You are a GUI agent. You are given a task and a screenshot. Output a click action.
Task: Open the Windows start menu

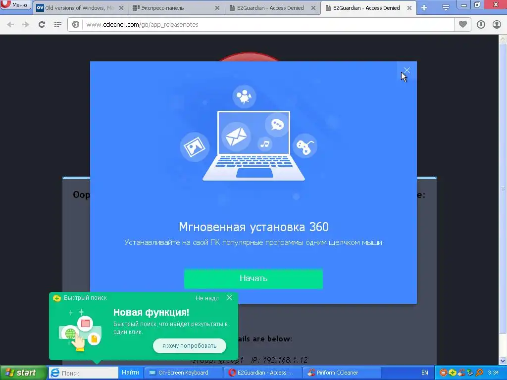[x=24, y=373]
